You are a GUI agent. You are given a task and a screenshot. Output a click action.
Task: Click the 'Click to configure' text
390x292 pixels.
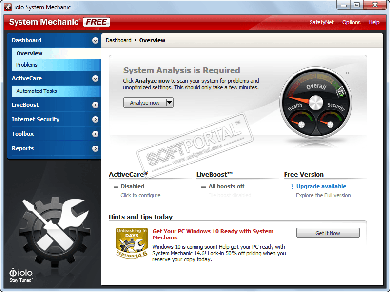(x=140, y=195)
